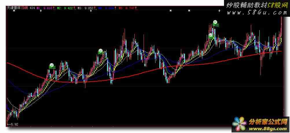The width and height of the screenshot is (290, 133).
Task: Open the middle ※ info marker
Action: pyautogui.click(x=170, y=11)
